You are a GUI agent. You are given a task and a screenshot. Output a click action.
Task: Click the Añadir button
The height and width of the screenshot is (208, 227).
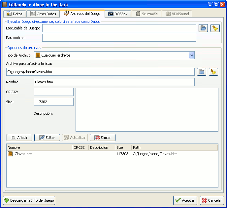[19, 138]
